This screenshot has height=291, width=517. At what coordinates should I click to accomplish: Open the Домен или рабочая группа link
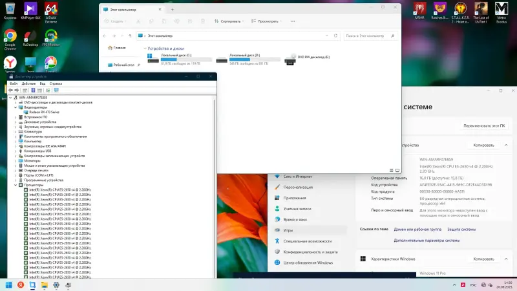(x=417, y=230)
